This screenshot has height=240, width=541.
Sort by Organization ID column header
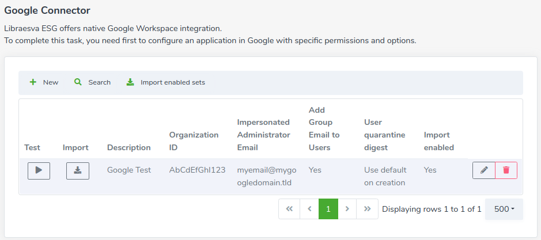pos(194,141)
